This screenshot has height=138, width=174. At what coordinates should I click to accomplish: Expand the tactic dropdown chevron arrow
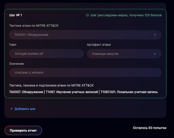[155, 35]
